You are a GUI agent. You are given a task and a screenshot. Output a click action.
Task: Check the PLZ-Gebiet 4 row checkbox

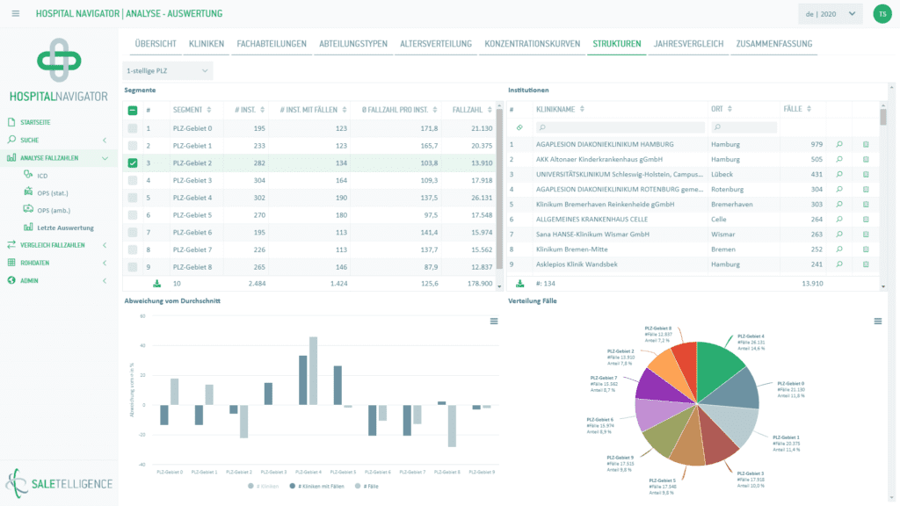coord(132,198)
